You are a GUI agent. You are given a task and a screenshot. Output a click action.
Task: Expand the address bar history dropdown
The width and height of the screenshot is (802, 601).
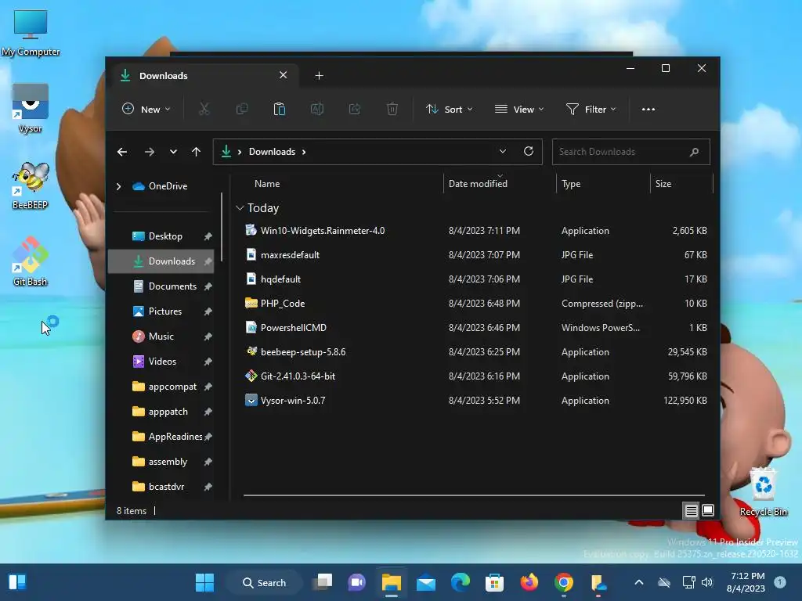pyautogui.click(x=502, y=151)
